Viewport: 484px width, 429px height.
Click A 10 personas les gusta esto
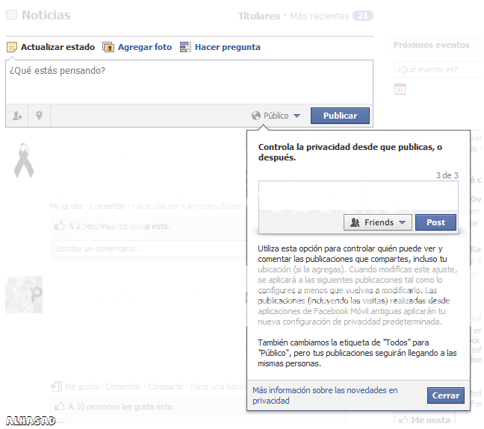(x=121, y=407)
